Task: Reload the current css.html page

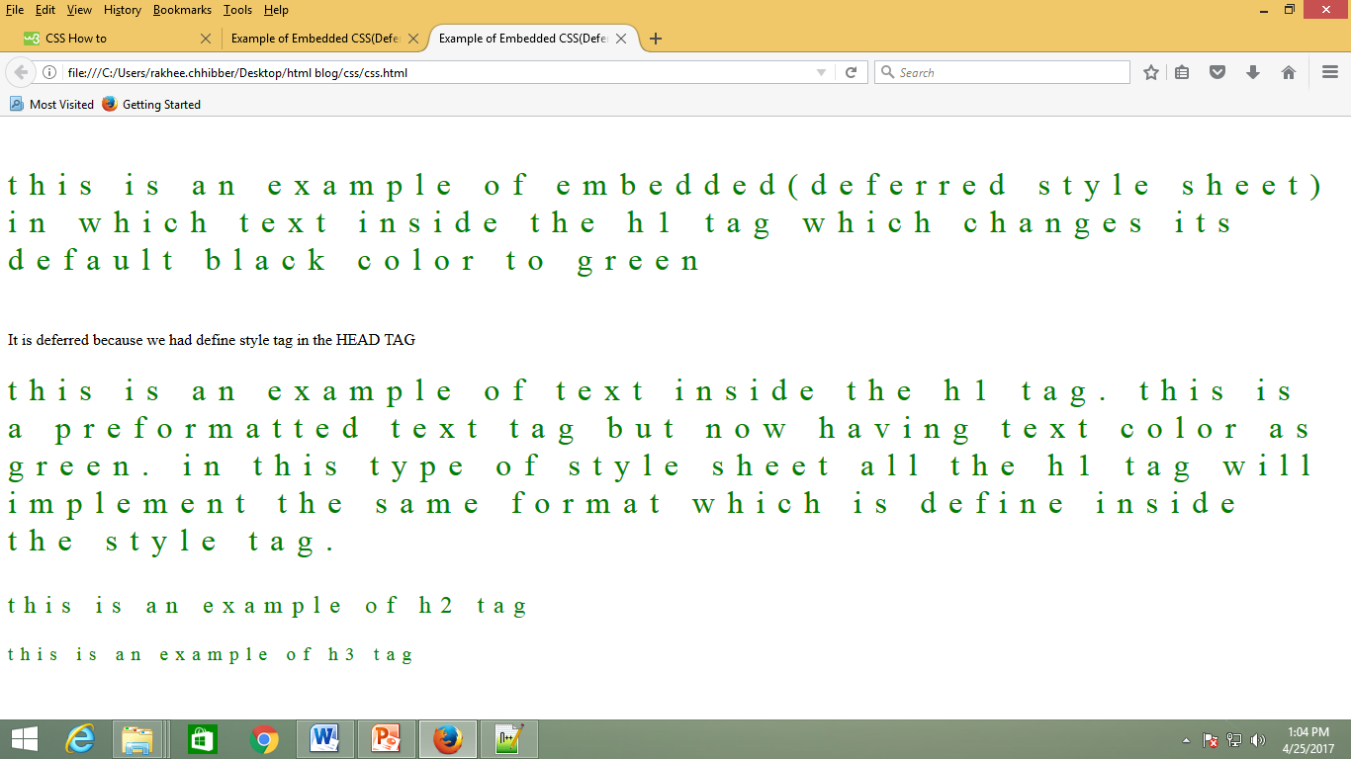Action: (x=851, y=71)
